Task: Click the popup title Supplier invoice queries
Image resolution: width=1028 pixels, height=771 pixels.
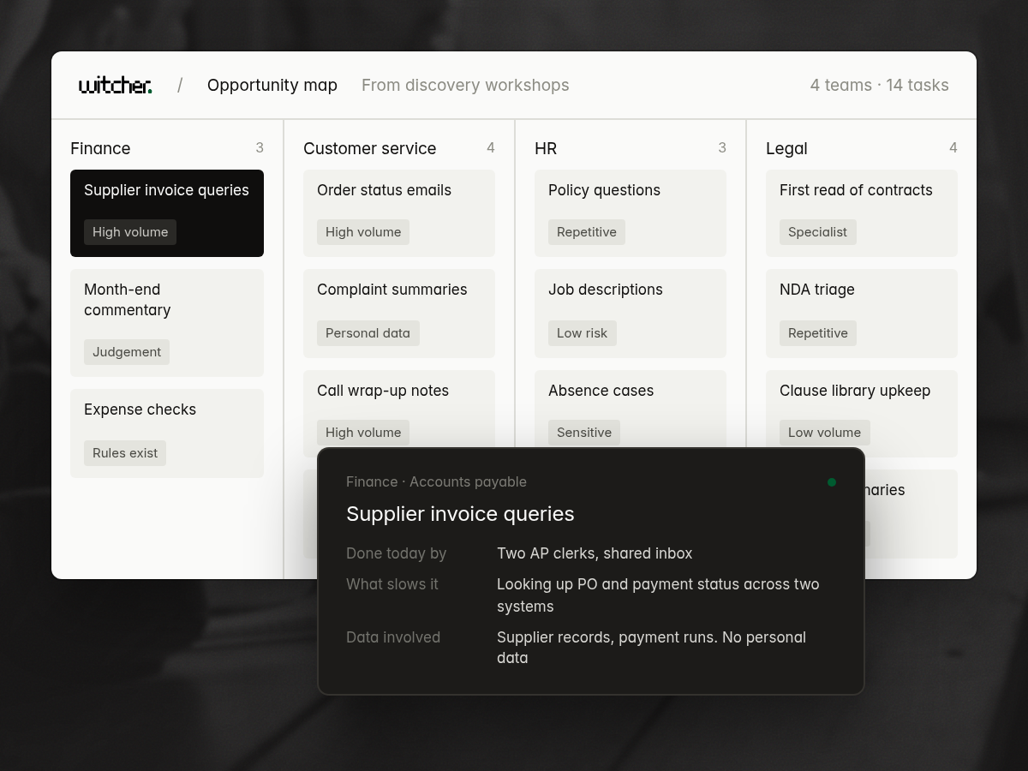Action: pyautogui.click(x=460, y=514)
